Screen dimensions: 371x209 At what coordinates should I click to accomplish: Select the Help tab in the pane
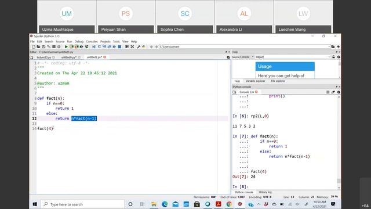click(237, 81)
